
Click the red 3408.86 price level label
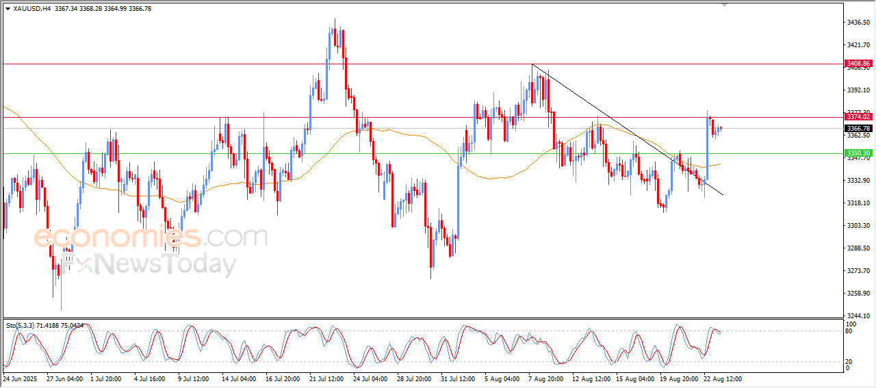click(x=858, y=63)
